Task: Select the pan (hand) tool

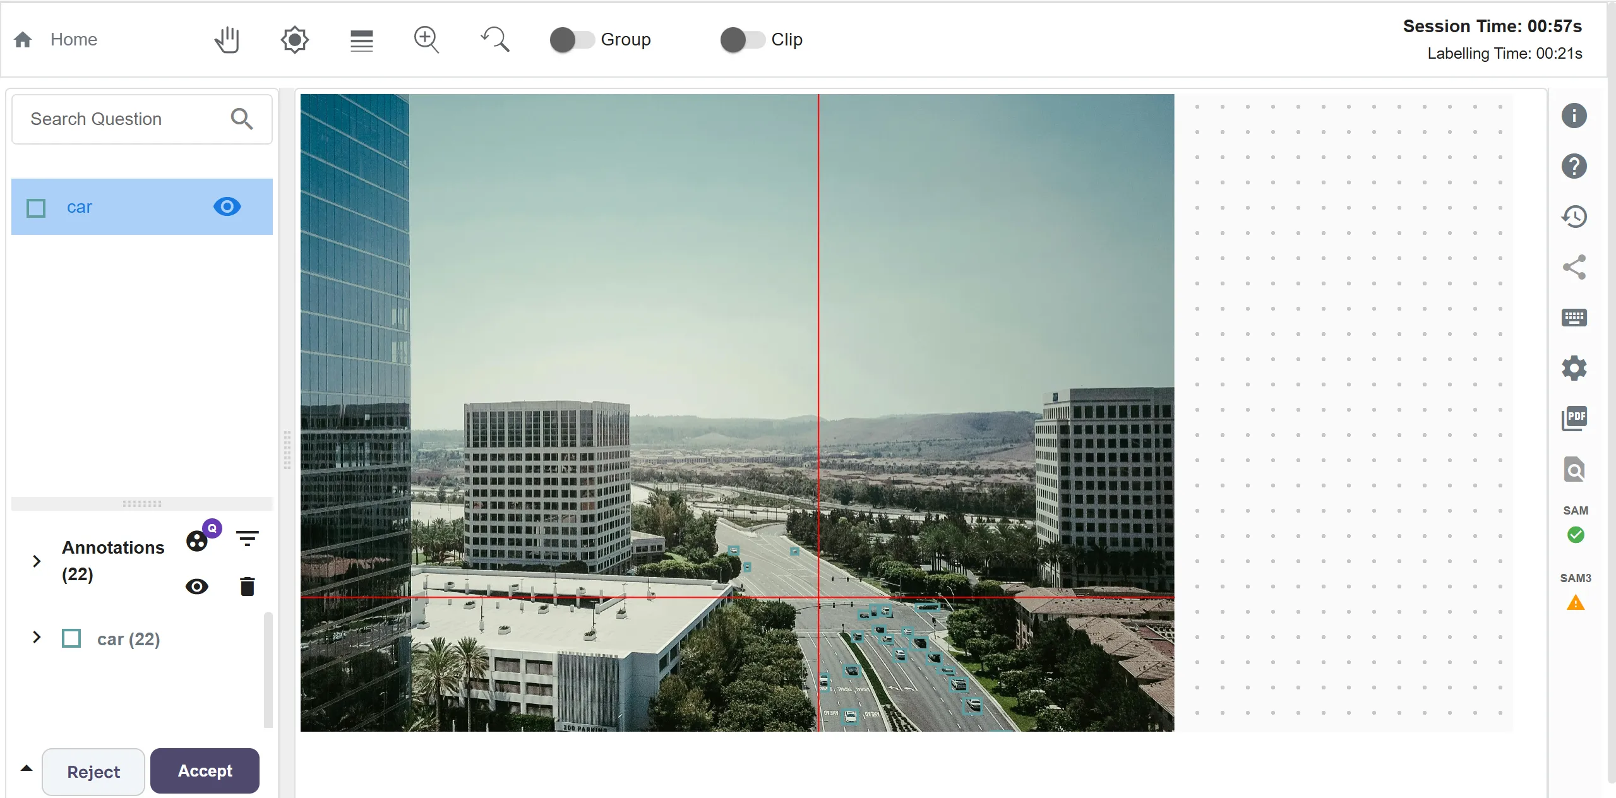Action: 227,39
